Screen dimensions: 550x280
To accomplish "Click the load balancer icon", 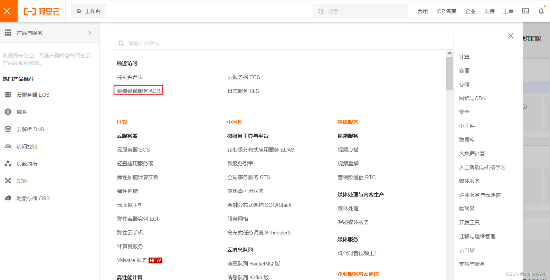I will coord(8,164).
